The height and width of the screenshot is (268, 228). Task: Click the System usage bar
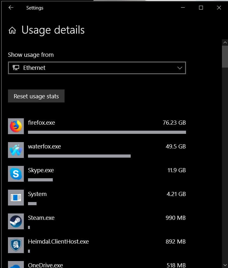[32, 203]
